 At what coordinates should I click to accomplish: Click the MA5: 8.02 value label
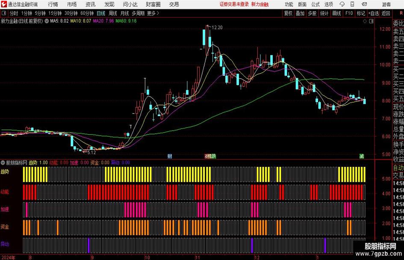(x=59, y=21)
